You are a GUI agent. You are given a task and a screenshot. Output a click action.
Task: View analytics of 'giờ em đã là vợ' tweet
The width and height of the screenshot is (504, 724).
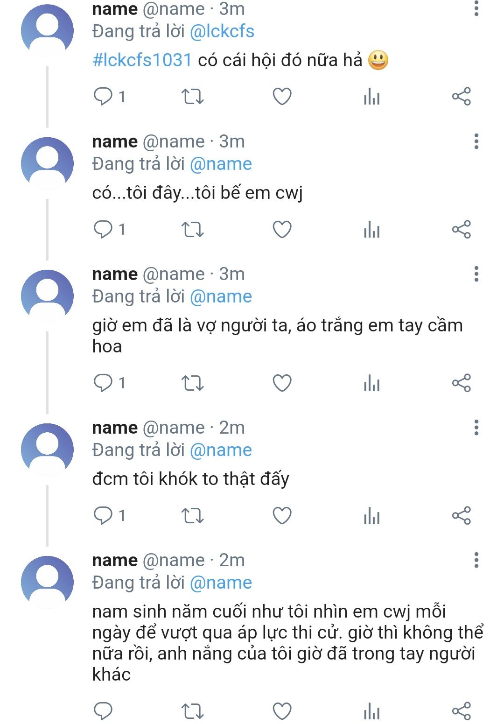[x=371, y=383]
